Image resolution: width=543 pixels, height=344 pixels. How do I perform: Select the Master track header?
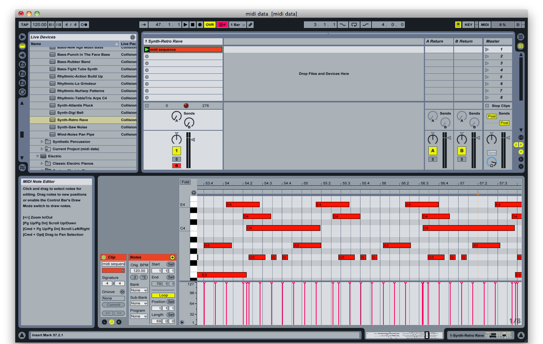coord(498,41)
